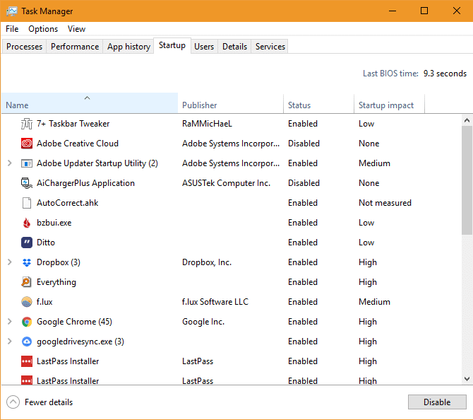
Task: Select the Adobe Creative Cloud name
Action: click(78, 144)
